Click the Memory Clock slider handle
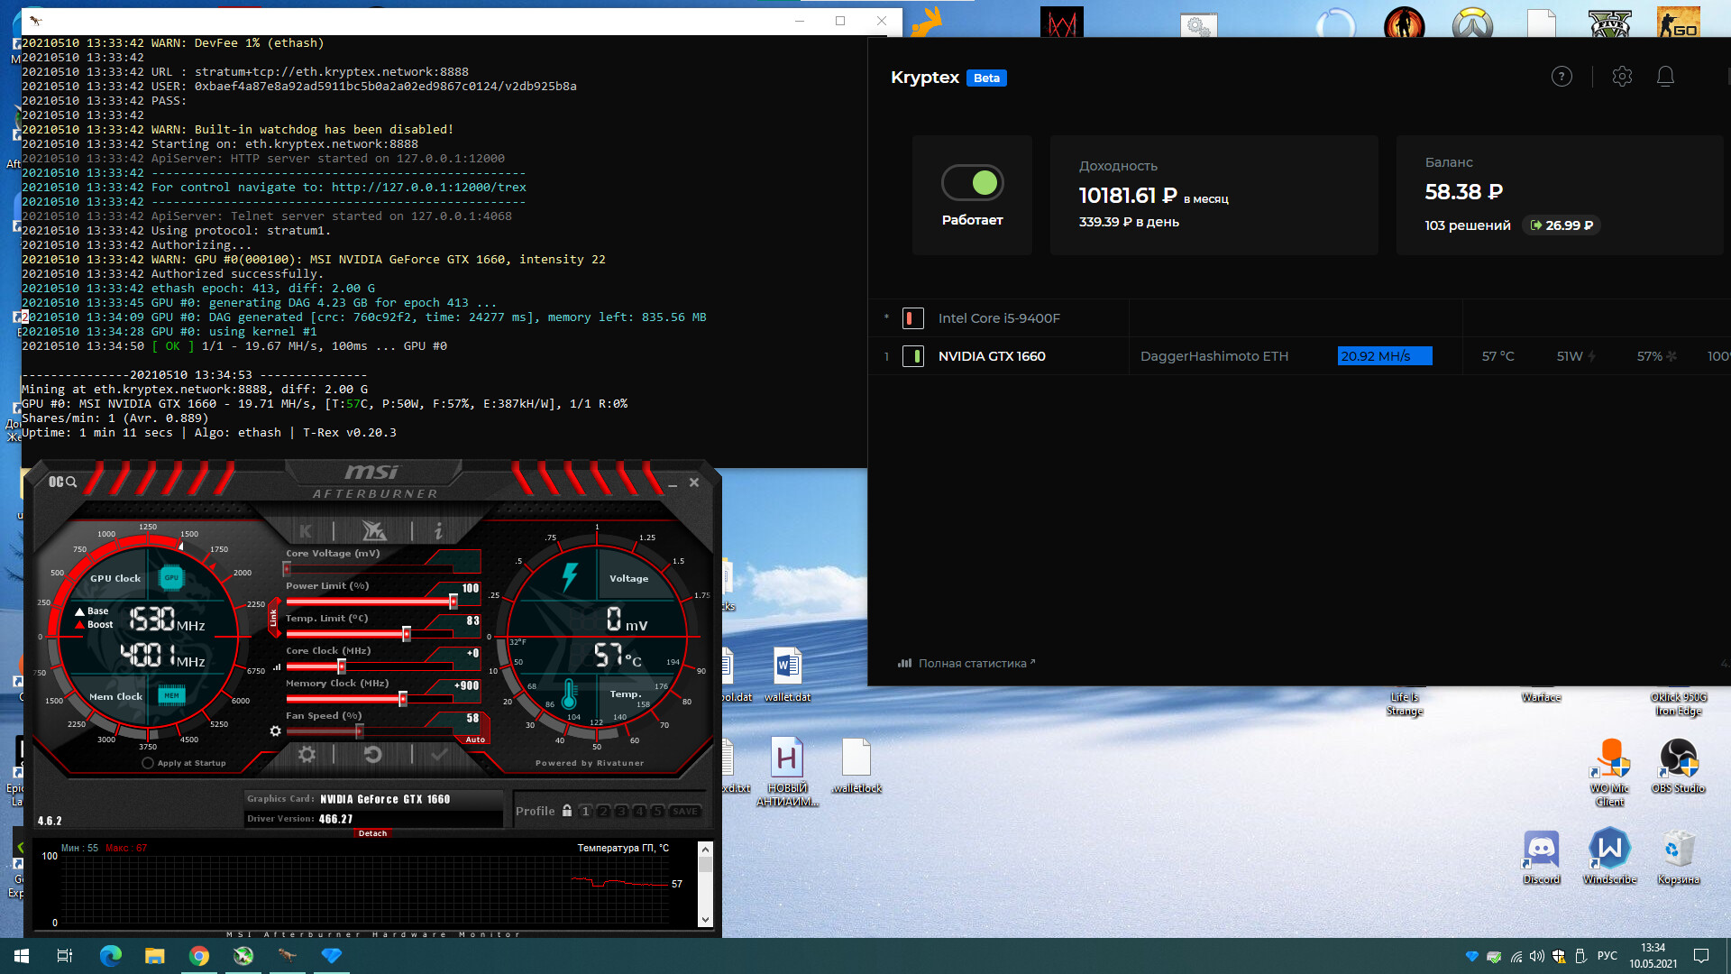This screenshot has height=974, width=1731. pos(403,699)
